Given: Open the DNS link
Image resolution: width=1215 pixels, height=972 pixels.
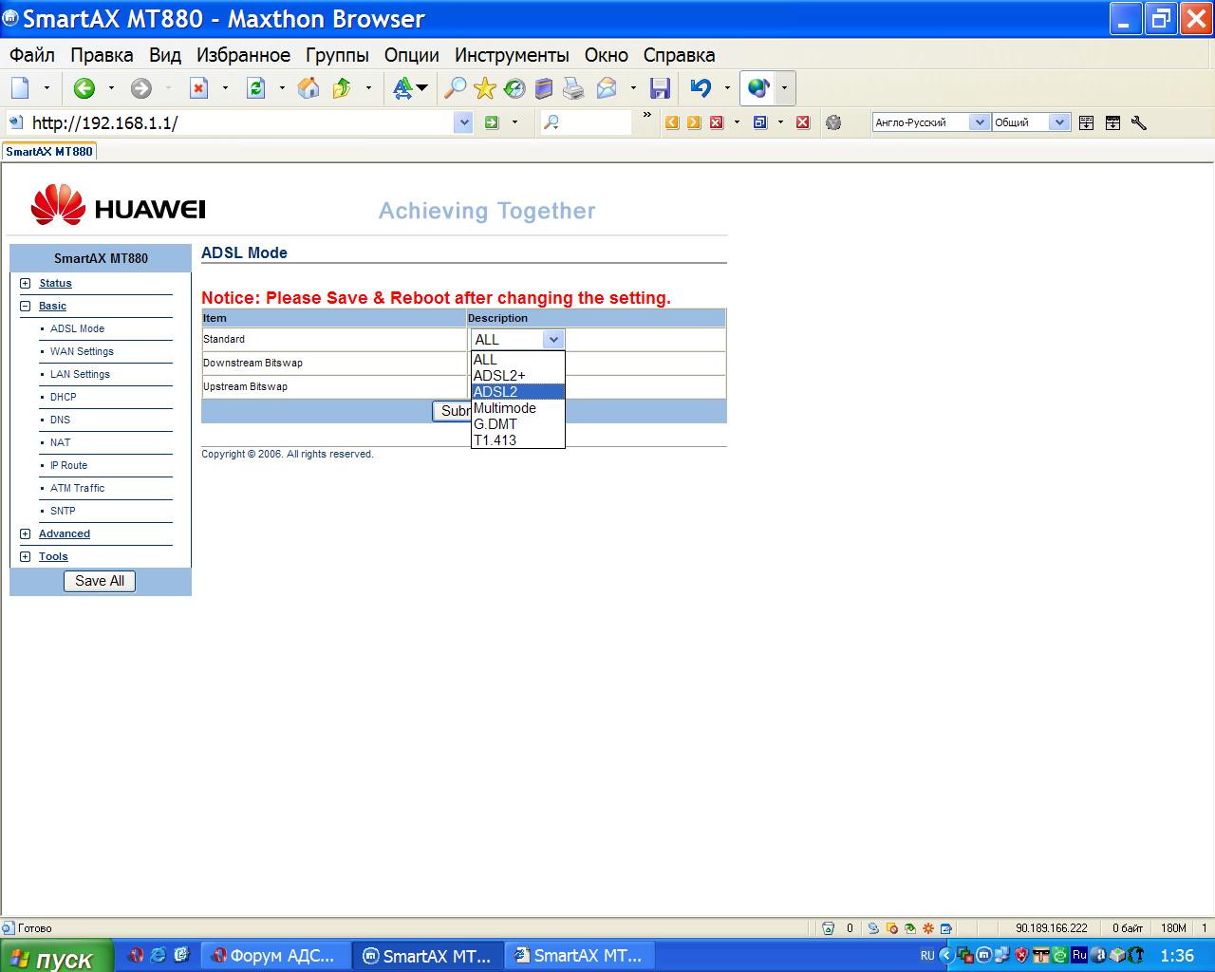Looking at the screenshot, I should click(60, 420).
